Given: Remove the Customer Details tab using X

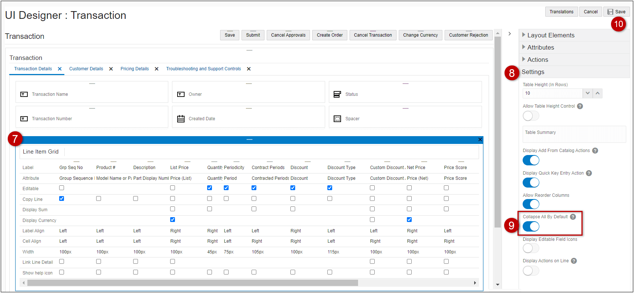Looking at the screenshot, I should 111,69.
